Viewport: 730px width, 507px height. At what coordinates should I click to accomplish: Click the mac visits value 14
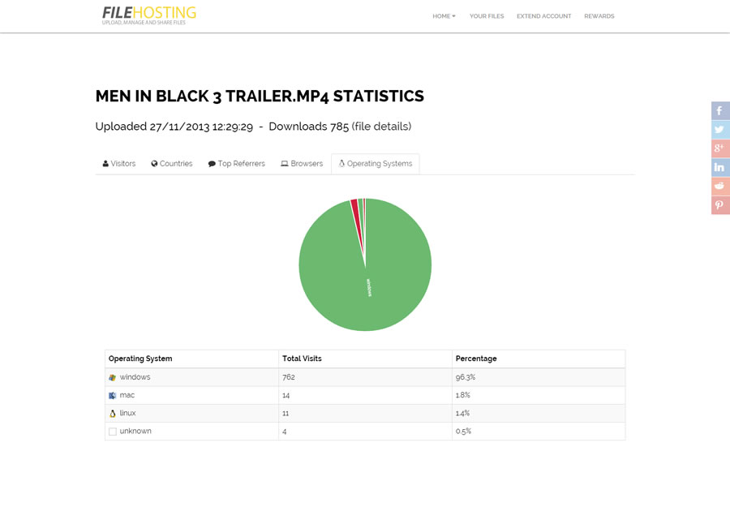(286, 395)
